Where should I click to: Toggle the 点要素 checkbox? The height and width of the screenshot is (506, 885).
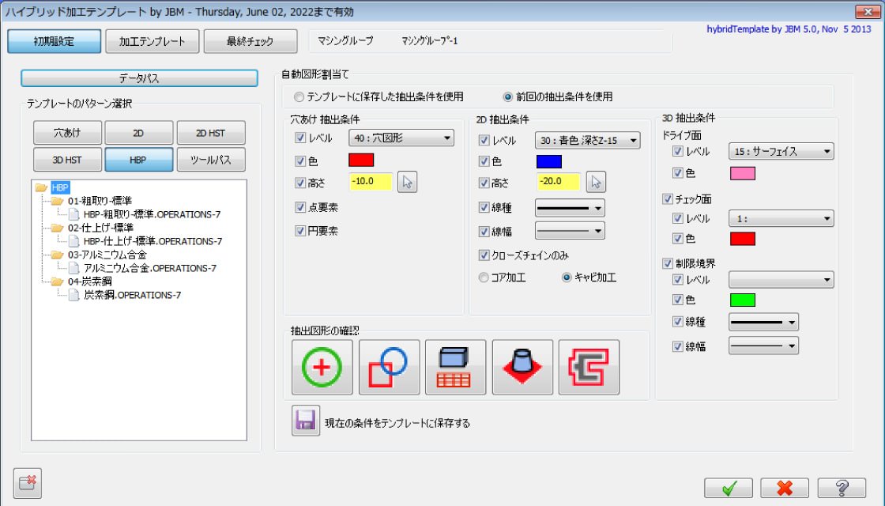[x=300, y=207]
